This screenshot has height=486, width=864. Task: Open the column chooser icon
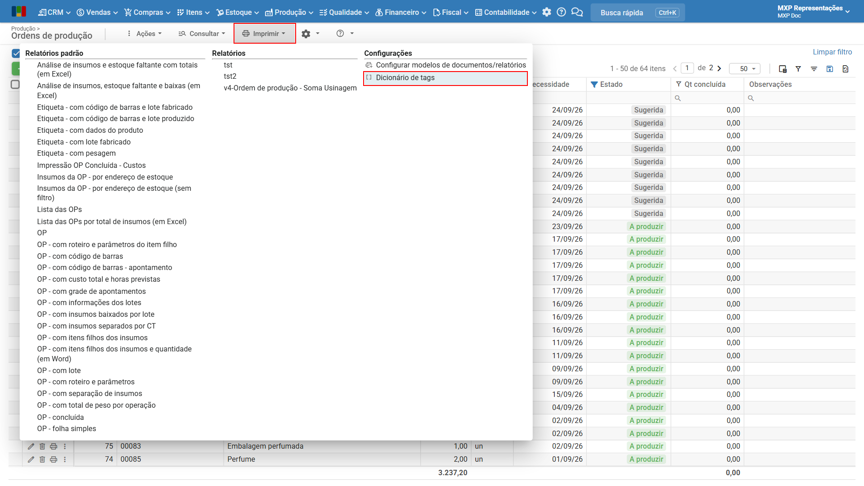[783, 69]
